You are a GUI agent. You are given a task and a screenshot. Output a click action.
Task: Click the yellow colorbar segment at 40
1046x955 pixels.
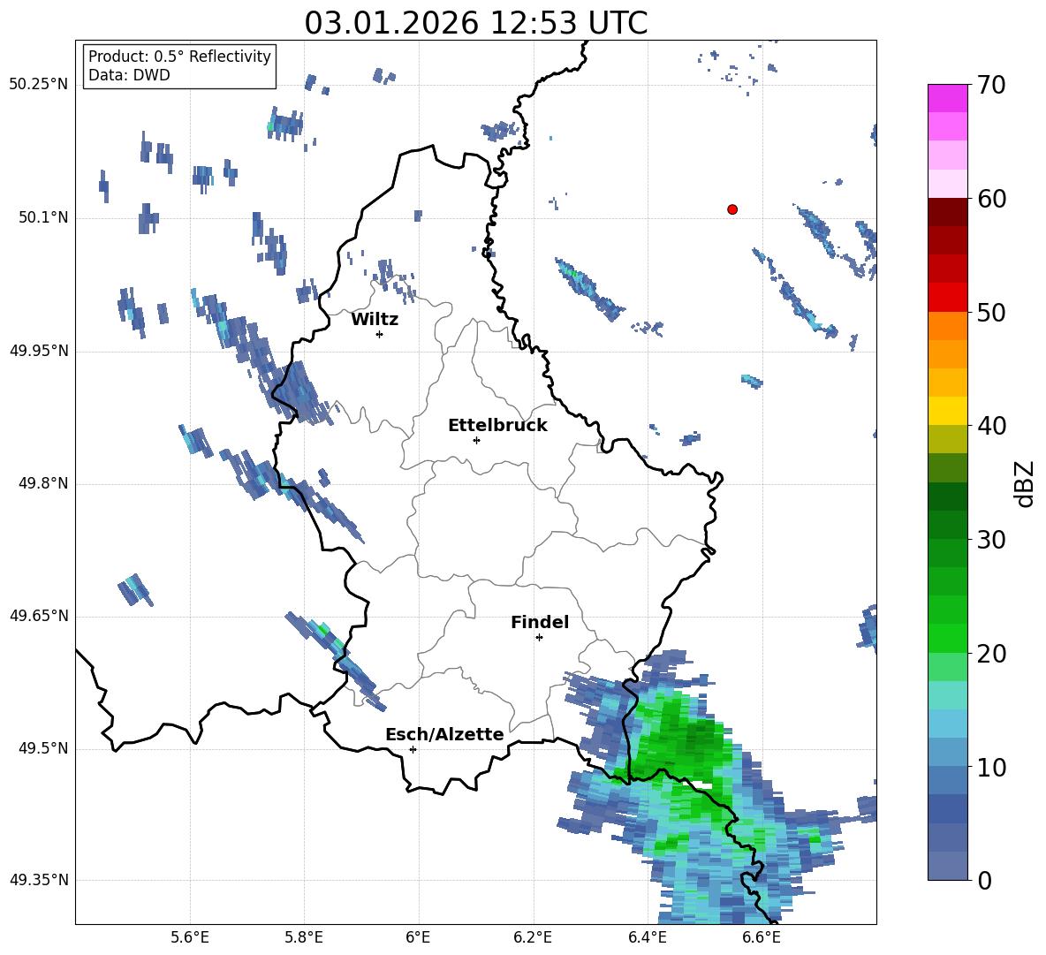pos(947,412)
